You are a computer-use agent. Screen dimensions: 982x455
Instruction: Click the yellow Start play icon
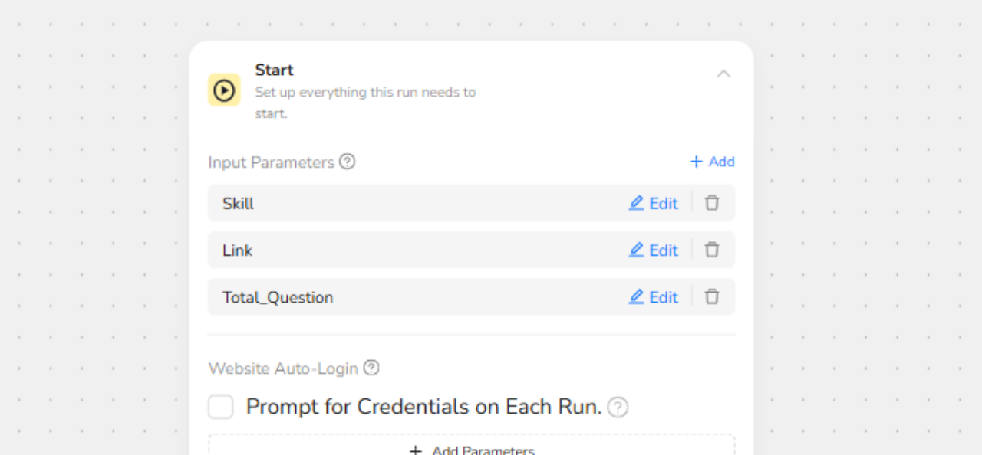224,90
